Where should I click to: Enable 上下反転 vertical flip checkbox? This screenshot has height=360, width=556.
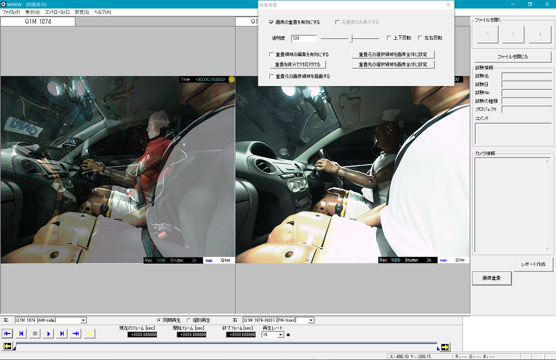pos(389,38)
